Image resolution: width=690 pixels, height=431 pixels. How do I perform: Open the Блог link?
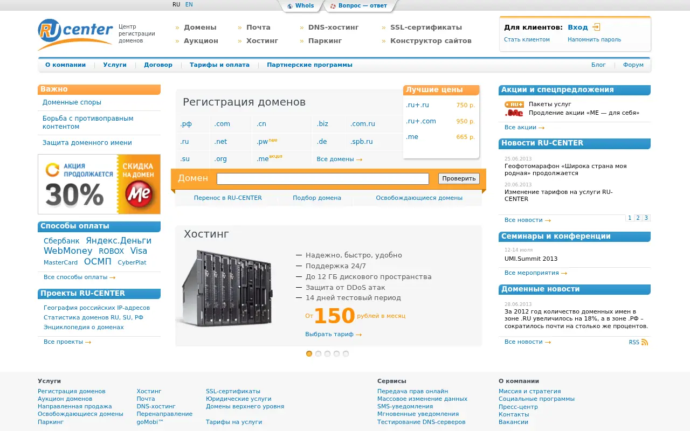598,65
